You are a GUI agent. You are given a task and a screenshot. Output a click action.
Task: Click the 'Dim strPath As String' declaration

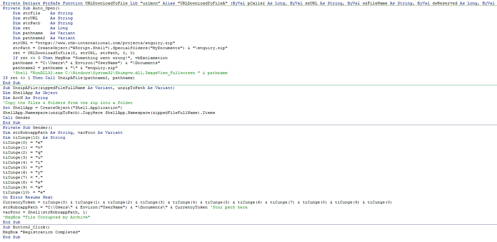point(43,23)
